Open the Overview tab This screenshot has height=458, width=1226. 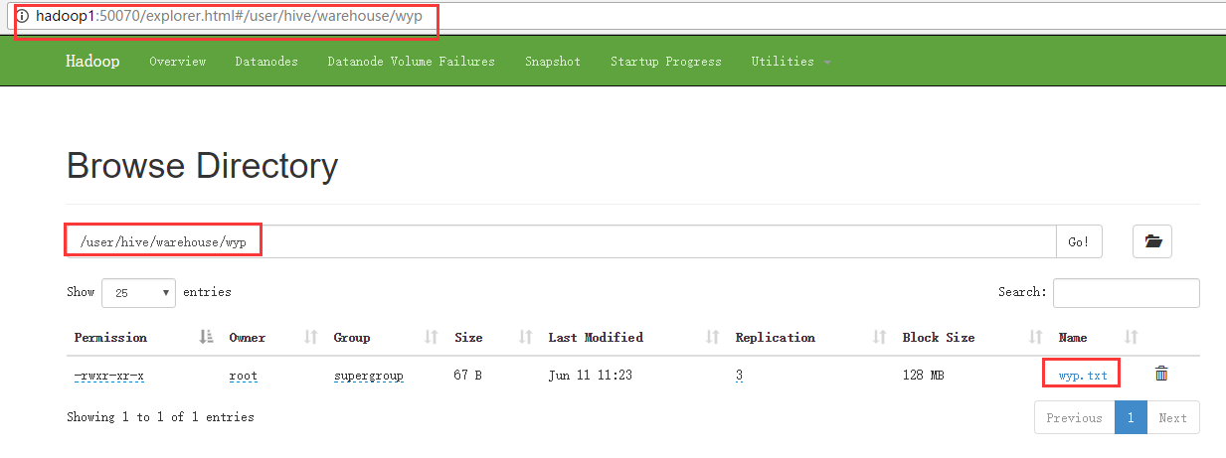[x=177, y=62]
